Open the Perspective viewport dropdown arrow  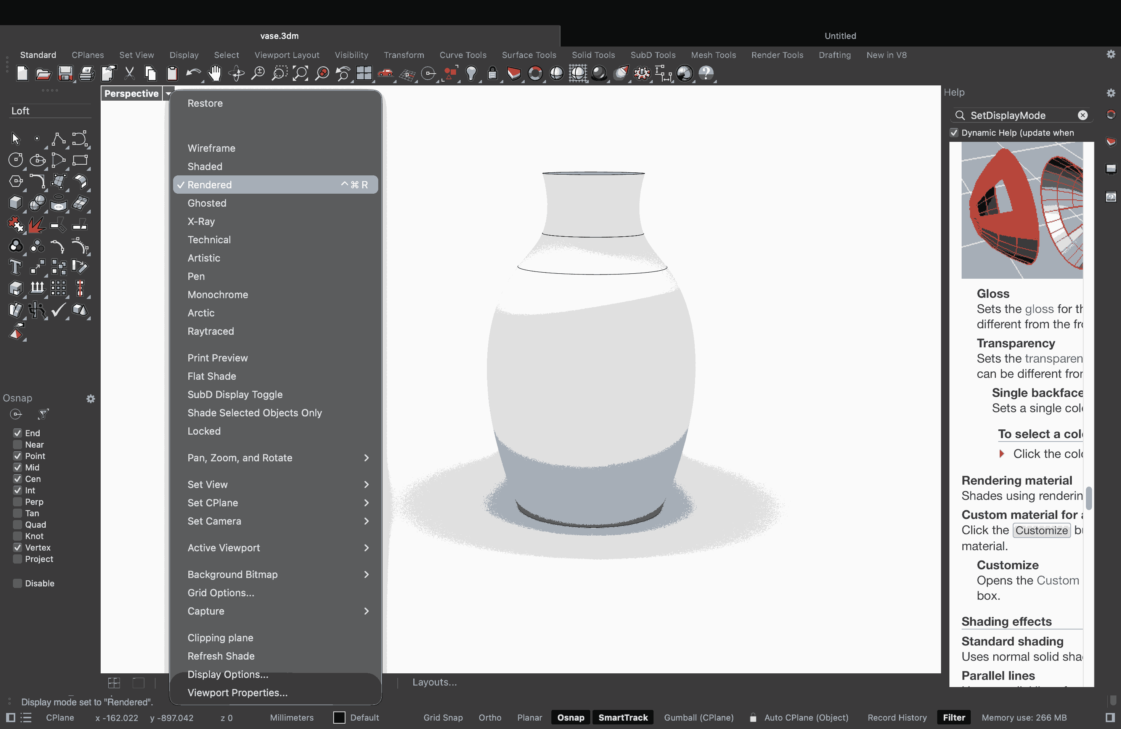coord(168,93)
